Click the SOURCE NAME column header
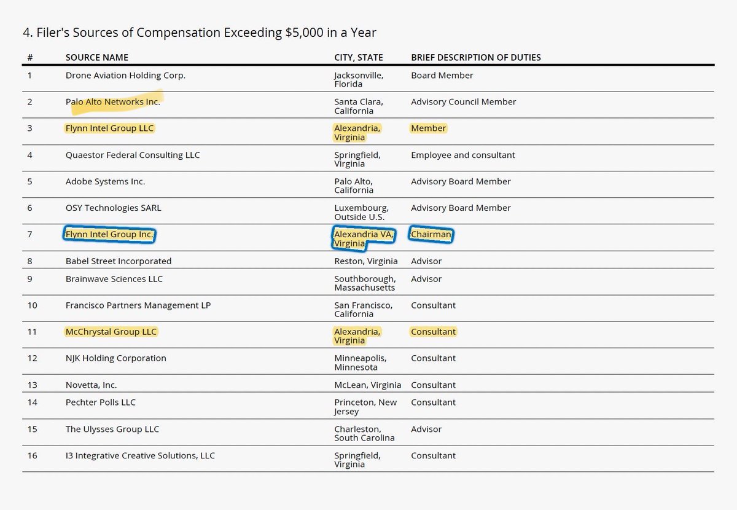The width and height of the screenshot is (737, 510). [97, 58]
